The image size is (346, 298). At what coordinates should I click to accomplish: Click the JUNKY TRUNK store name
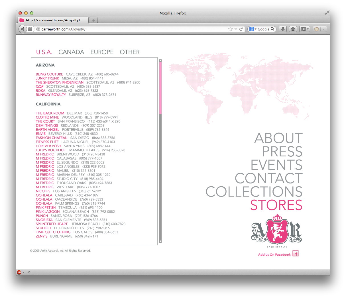pos(47,78)
